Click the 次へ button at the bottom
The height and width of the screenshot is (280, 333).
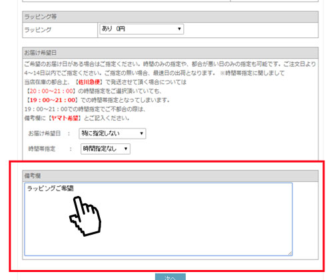coord(170,277)
